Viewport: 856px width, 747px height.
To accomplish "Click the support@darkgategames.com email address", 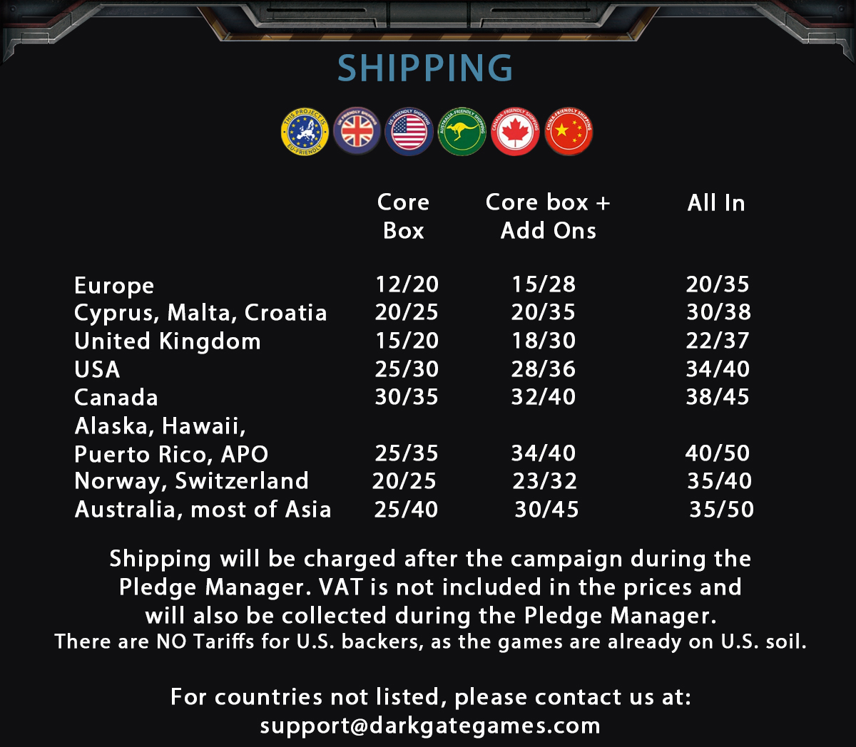I will tap(430, 726).
